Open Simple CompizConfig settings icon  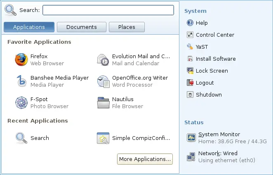click(103, 138)
